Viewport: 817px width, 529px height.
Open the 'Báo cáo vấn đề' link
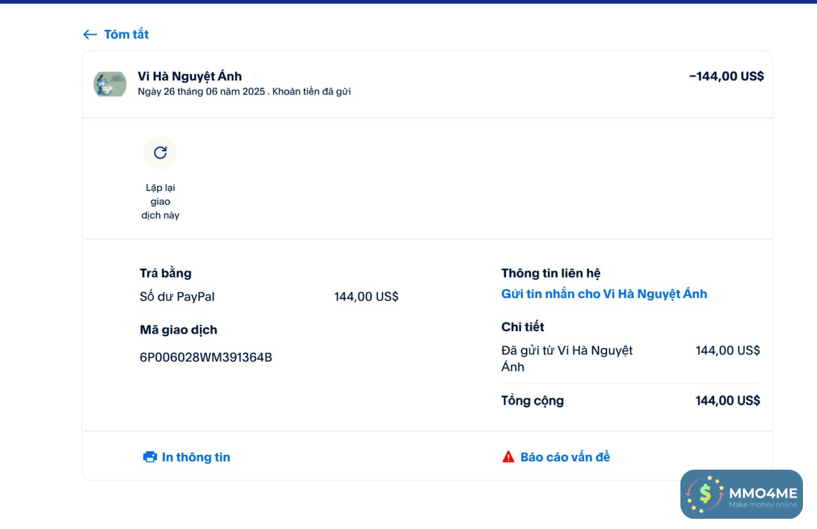[x=565, y=457]
